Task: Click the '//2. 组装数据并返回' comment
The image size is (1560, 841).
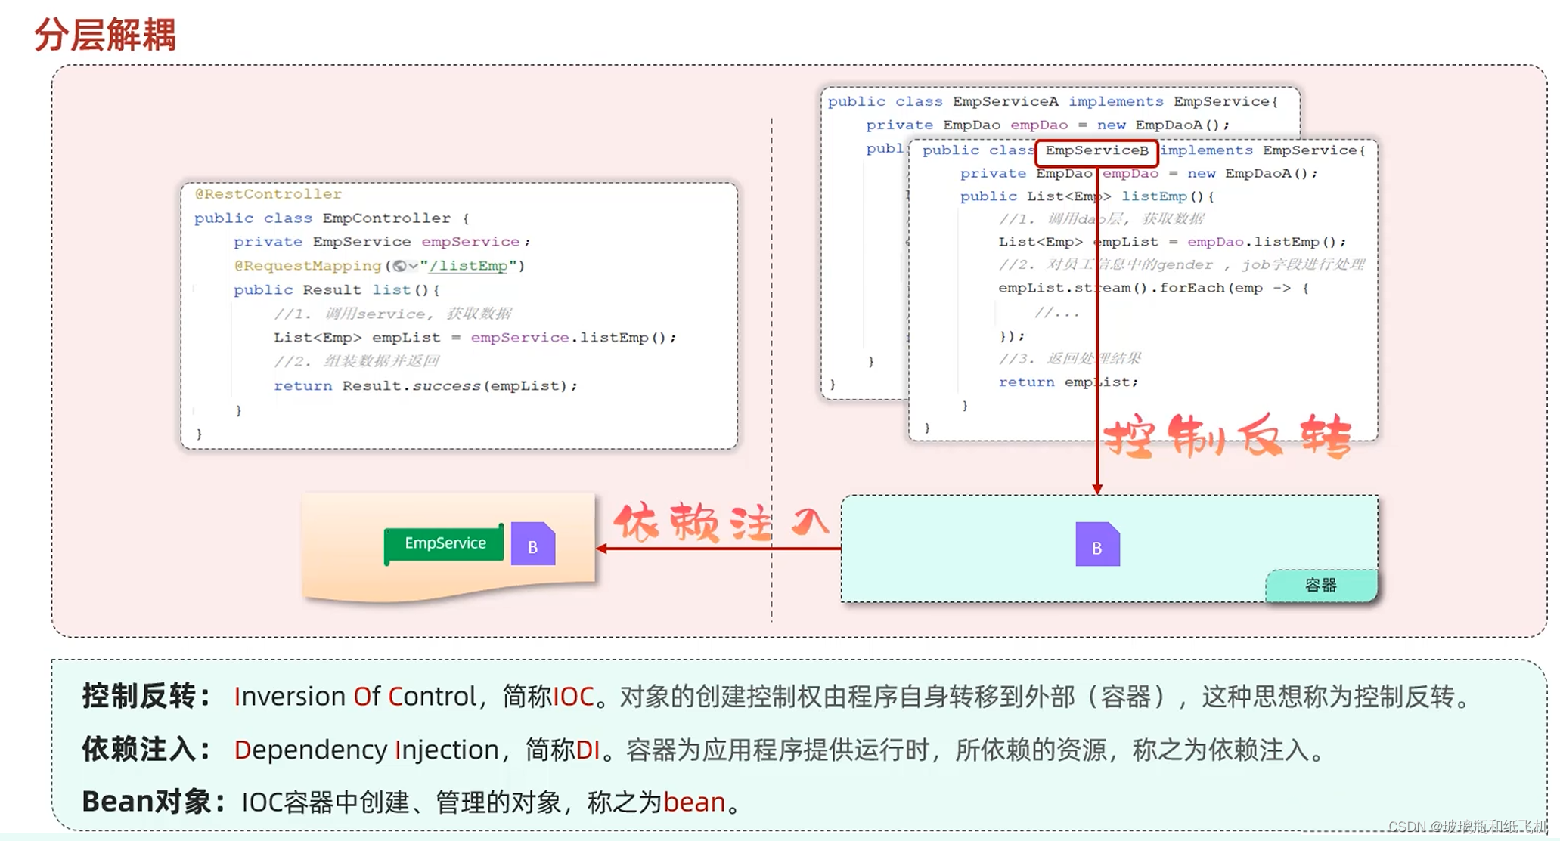Action: point(356,361)
